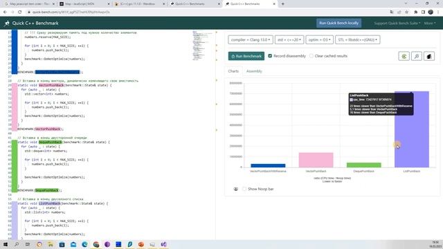443x249 pixels.
Task: Expand the More menu in the header
Action: click(430, 23)
